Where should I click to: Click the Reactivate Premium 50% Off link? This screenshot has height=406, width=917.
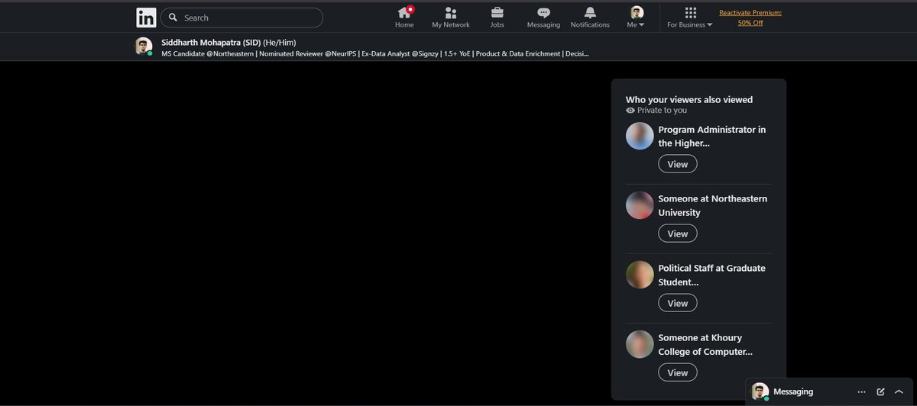pyautogui.click(x=750, y=18)
